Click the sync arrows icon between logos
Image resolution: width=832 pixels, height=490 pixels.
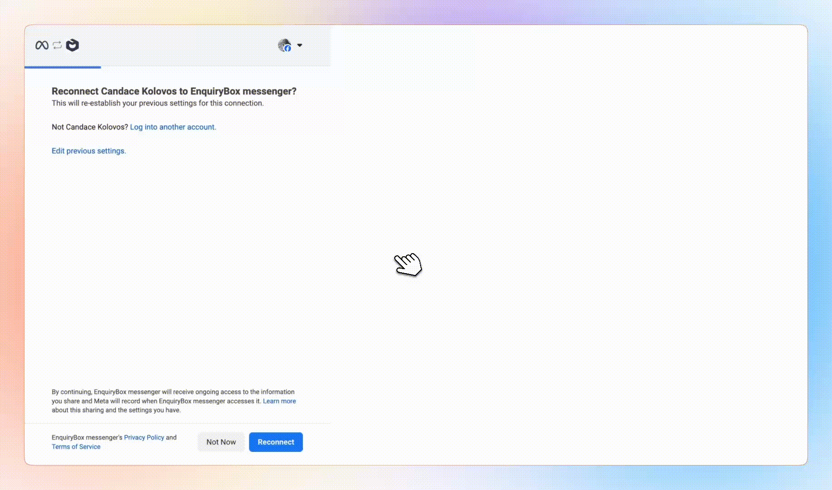(x=57, y=45)
